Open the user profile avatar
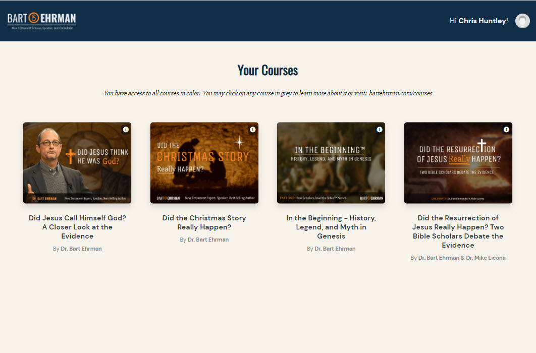Image resolution: width=536 pixels, height=353 pixels. [x=522, y=21]
